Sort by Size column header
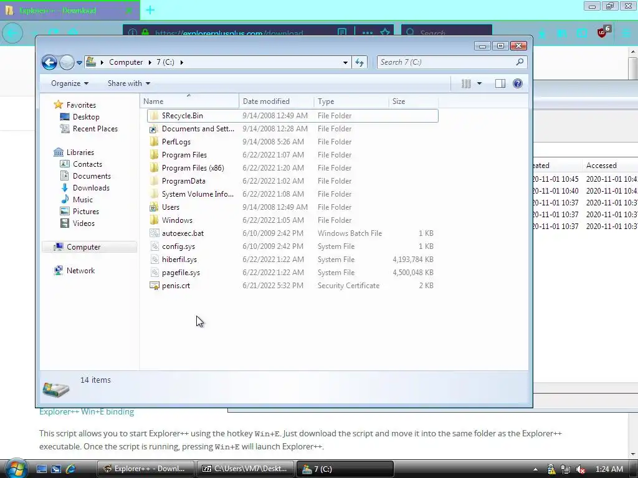 (414, 101)
